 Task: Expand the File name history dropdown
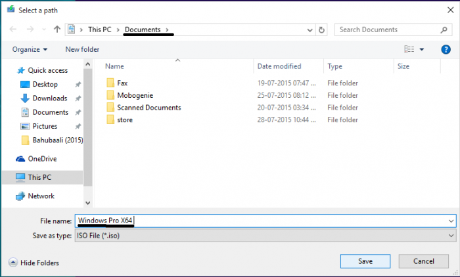[x=450, y=221]
